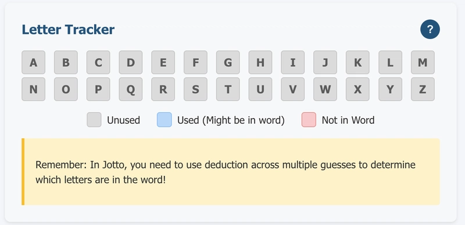This screenshot has width=465, height=225.
Task: Select the letter T tile
Action: pos(228,89)
